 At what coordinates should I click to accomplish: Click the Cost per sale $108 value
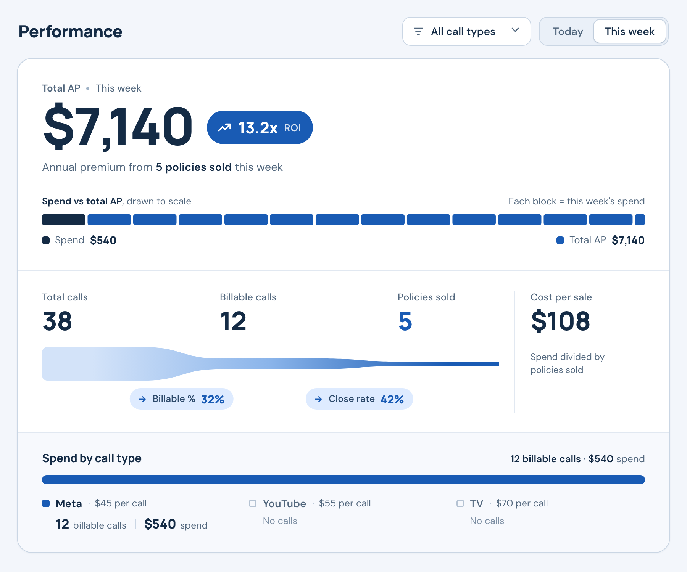(x=560, y=321)
